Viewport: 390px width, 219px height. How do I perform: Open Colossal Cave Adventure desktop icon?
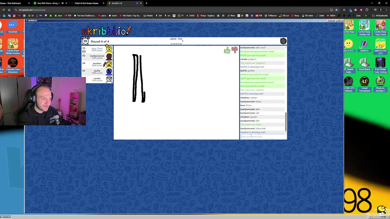pos(13,66)
